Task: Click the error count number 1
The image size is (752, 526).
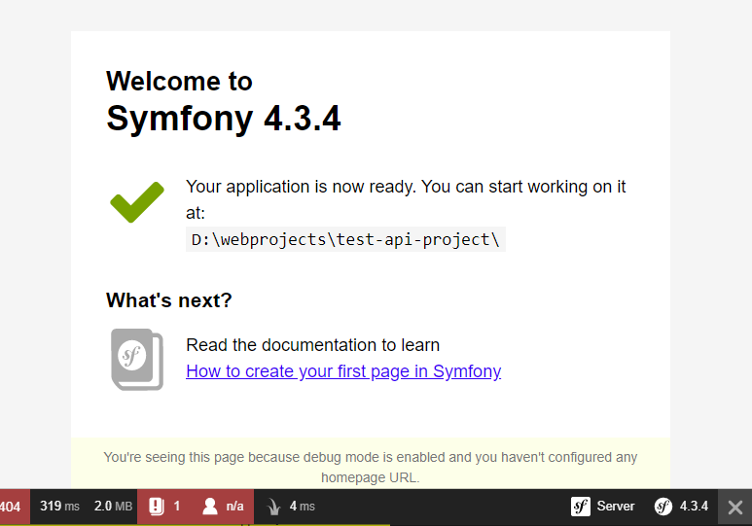Action: coord(177,507)
